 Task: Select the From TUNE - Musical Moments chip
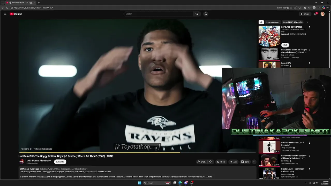(x=293, y=22)
